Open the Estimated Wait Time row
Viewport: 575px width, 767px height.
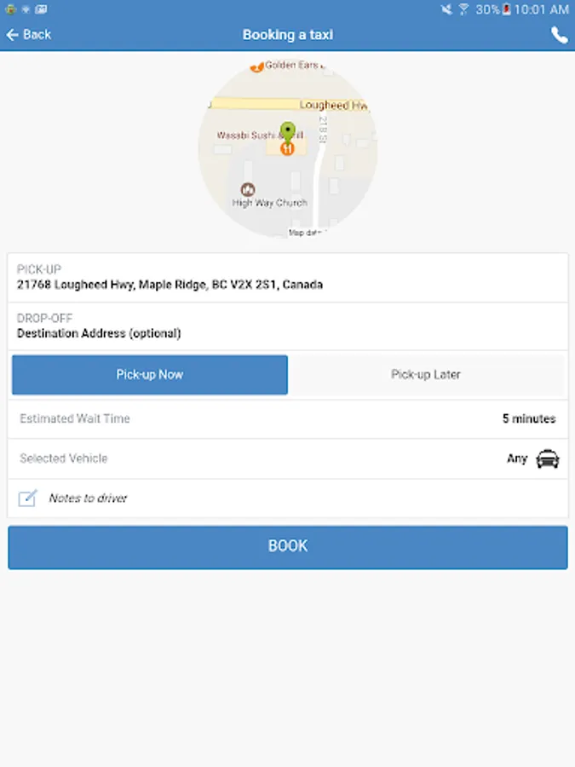click(288, 419)
